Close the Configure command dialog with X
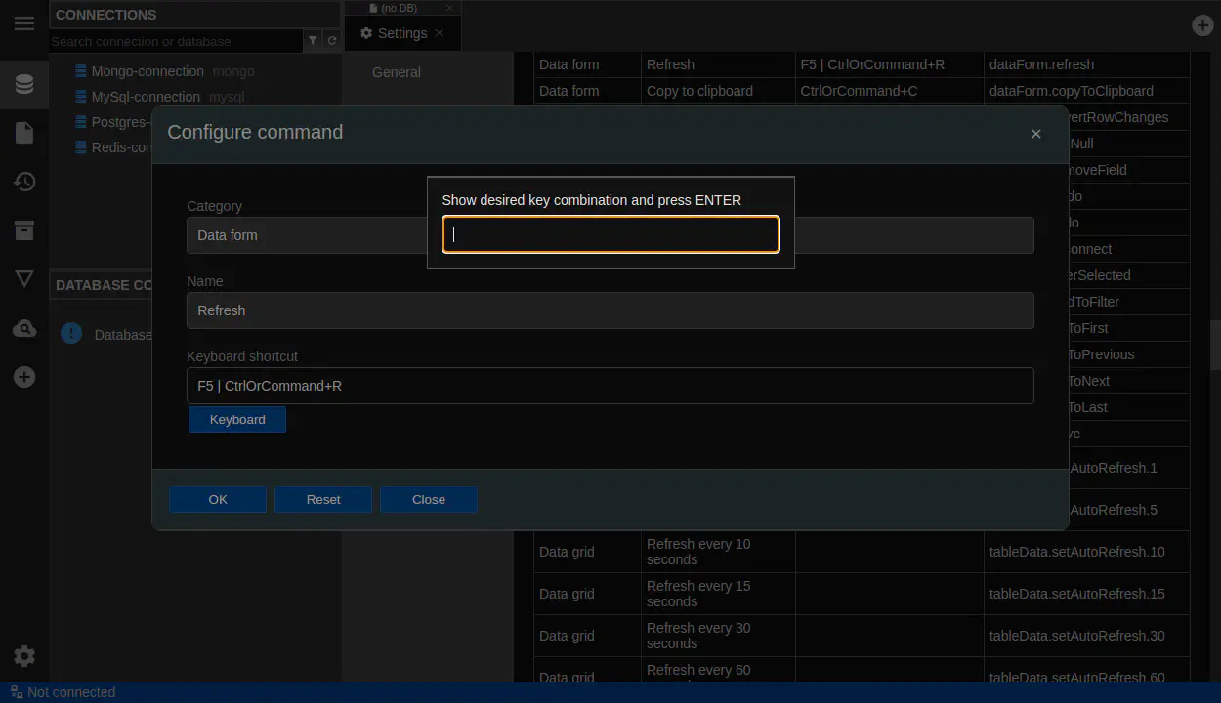The image size is (1221, 703). point(1036,134)
